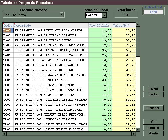Click description PF PLASTICA 1-4 APLICACAO RESINA VITAPAN
This screenshot has width=168, height=140.
coord(51,100)
